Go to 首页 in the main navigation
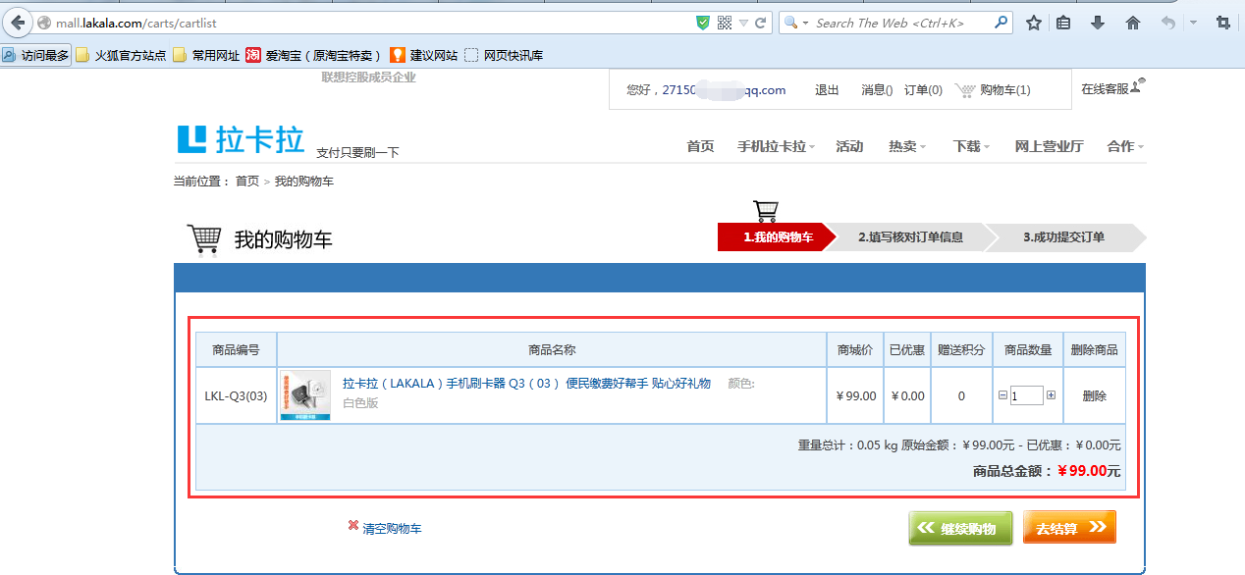This screenshot has height=575, width=1245. 700,146
